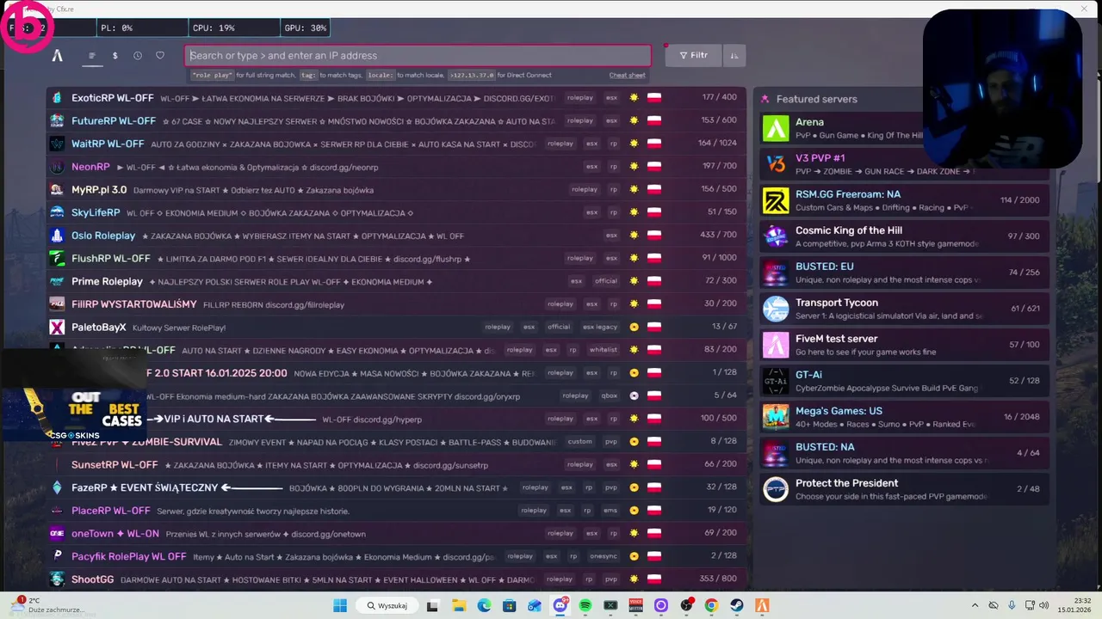Select the oneTown WL-ON server row
Viewport: 1102px width, 619px height.
(x=396, y=533)
